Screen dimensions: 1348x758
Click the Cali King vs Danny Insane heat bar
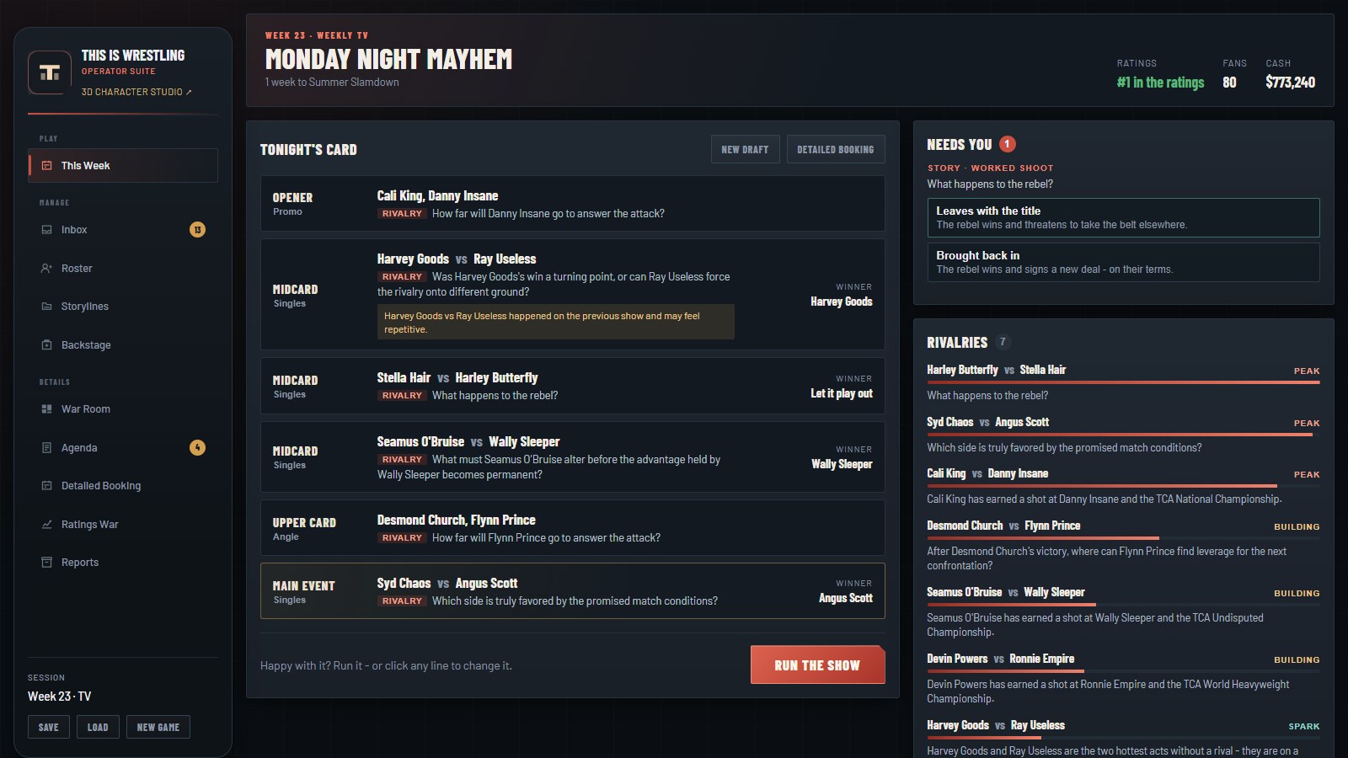1123,486
